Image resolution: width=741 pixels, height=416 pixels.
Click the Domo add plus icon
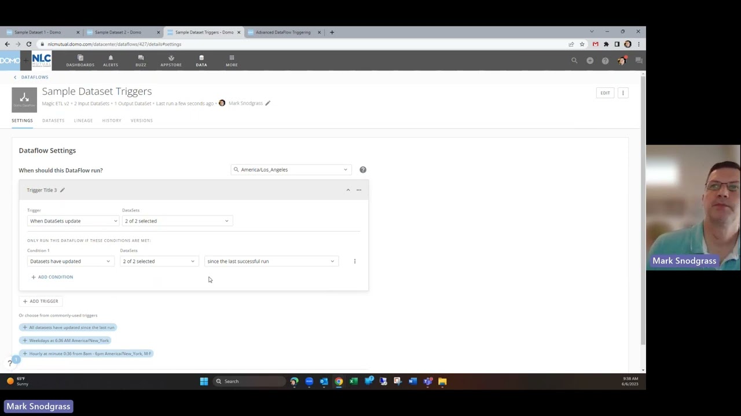pos(590,60)
